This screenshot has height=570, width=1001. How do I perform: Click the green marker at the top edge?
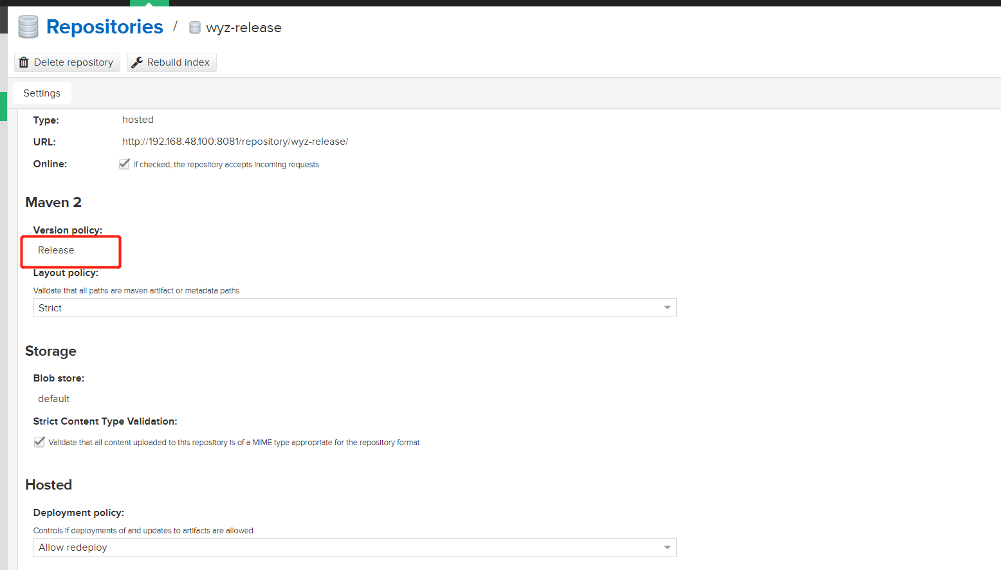pos(149,2)
